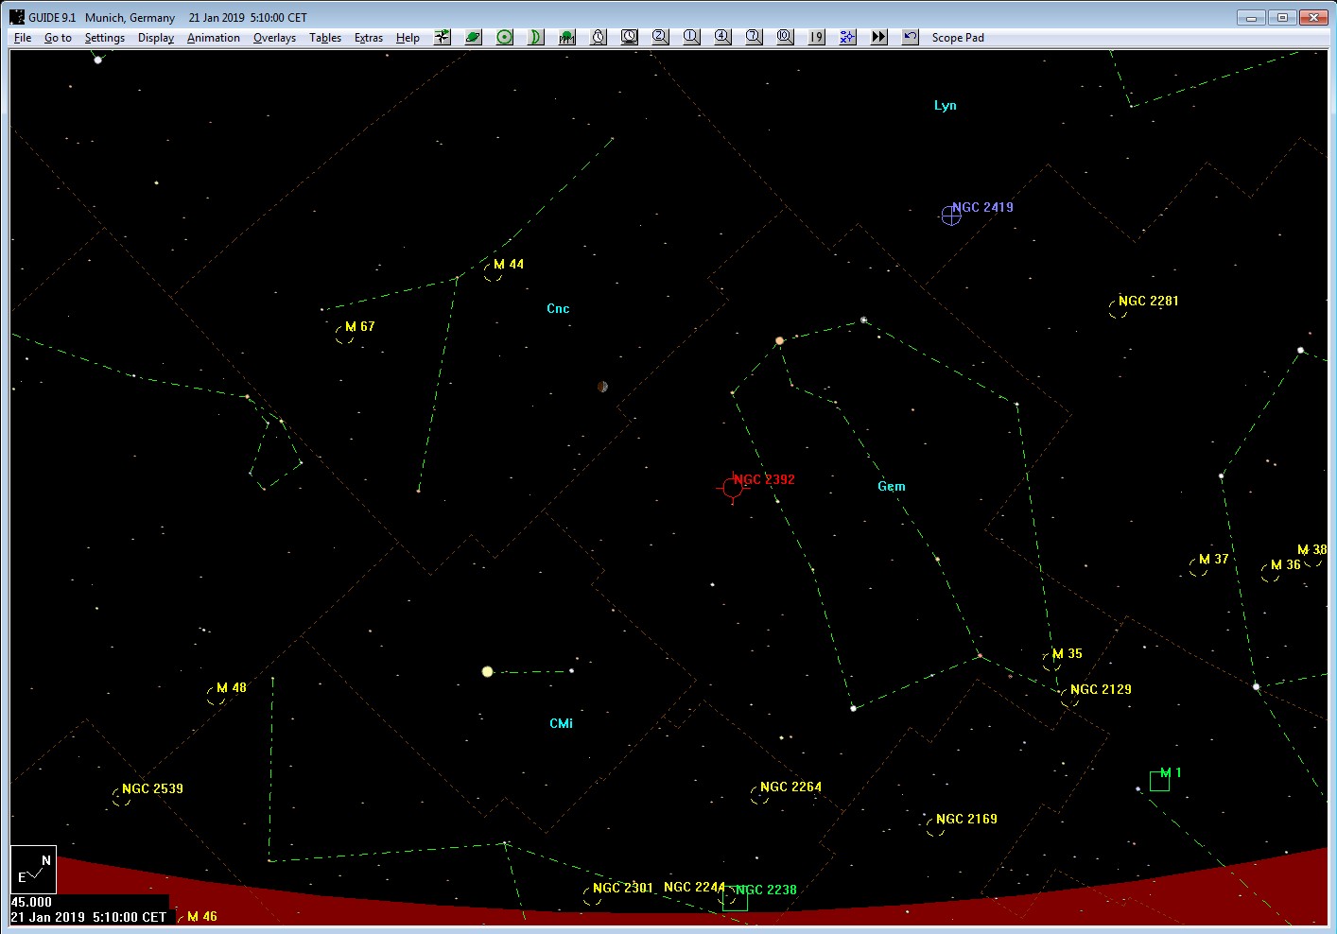Image resolution: width=1337 pixels, height=934 pixels.
Task: Select zoom level 10 magnifier icon
Action: [786, 37]
